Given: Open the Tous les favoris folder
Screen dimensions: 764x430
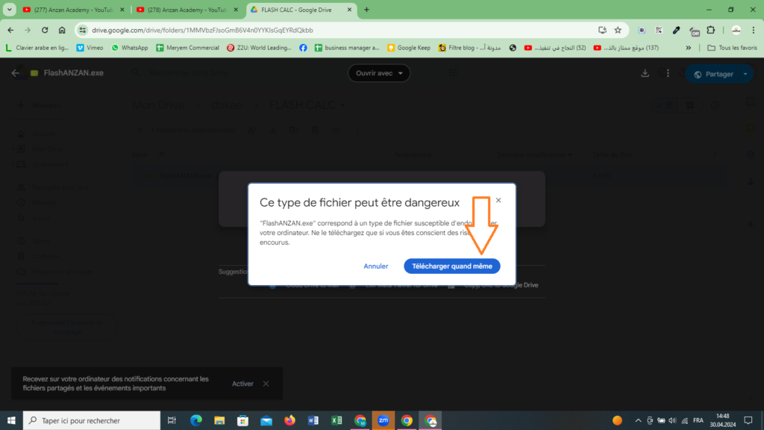Looking at the screenshot, I should point(731,48).
